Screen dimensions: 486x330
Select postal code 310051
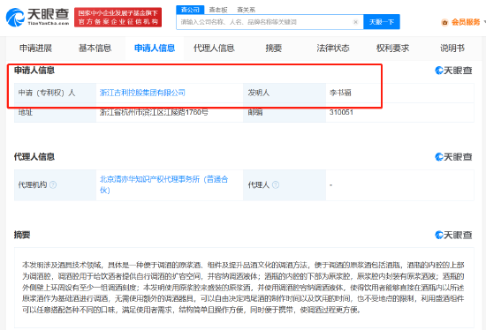coord(341,112)
